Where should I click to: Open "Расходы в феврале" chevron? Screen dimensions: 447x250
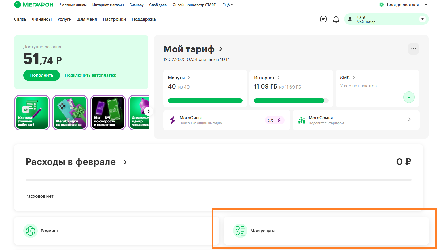click(x=125, y=162)
